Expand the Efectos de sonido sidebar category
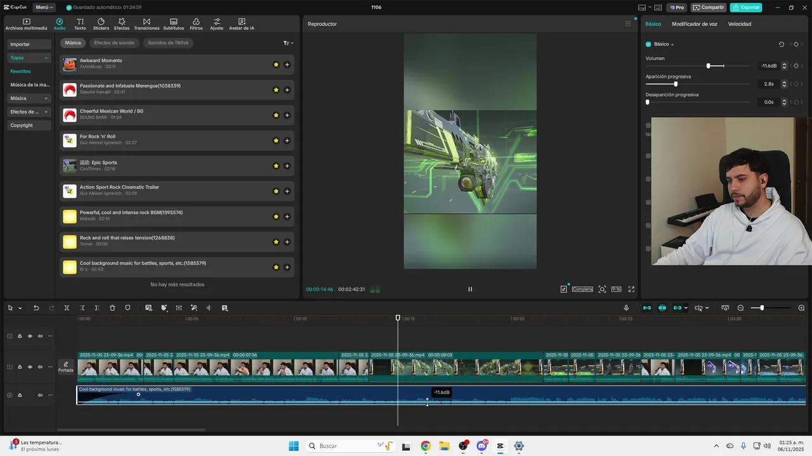The height and width of the screenshot is (456, 812). [46, 112]
